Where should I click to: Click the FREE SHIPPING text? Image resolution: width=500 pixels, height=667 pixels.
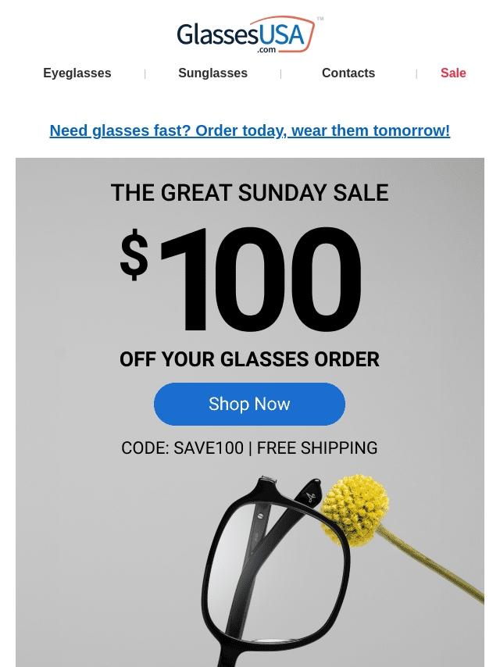click(317, 448)
